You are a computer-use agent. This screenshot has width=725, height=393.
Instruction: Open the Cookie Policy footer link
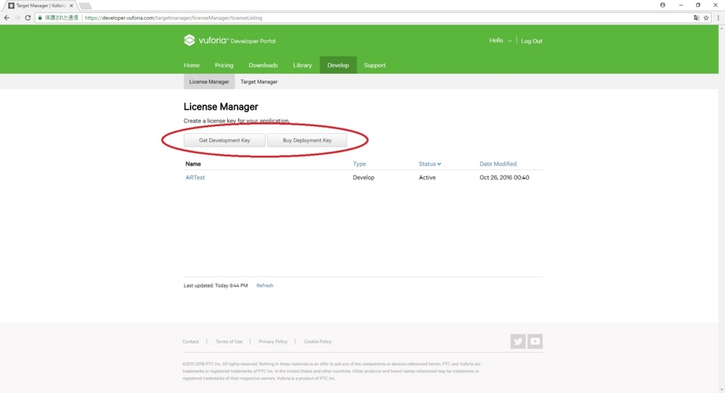point(318,341)
